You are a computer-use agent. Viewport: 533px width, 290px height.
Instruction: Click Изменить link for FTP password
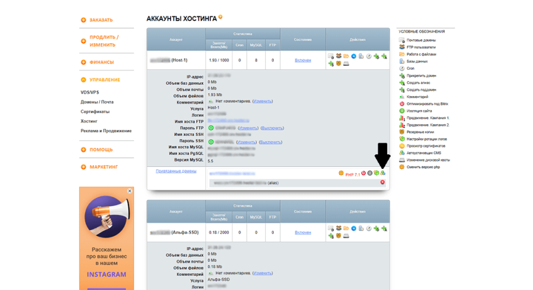tap(248, 128)
